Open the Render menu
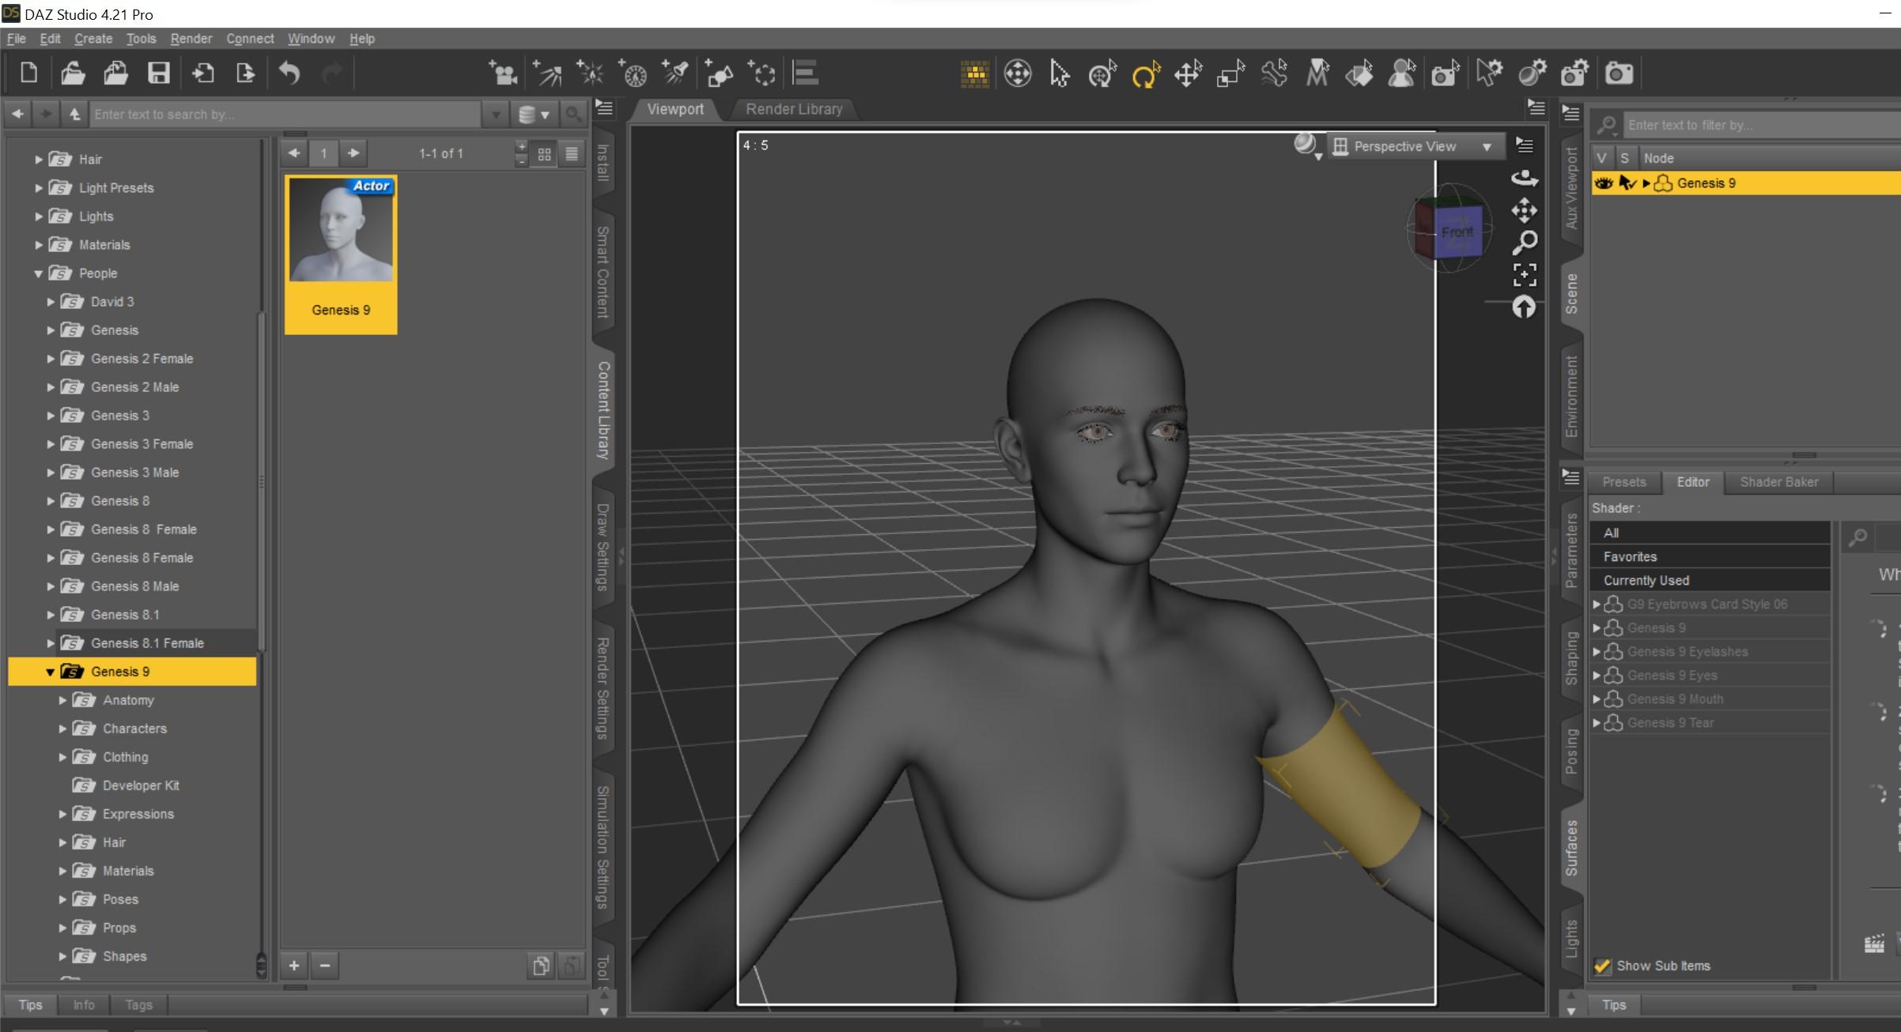This screenshot has height=1032, width=1901. 191,39
